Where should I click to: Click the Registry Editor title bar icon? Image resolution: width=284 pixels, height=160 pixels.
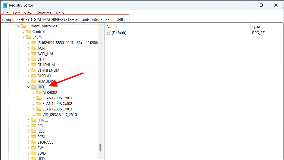coord(5,5)
